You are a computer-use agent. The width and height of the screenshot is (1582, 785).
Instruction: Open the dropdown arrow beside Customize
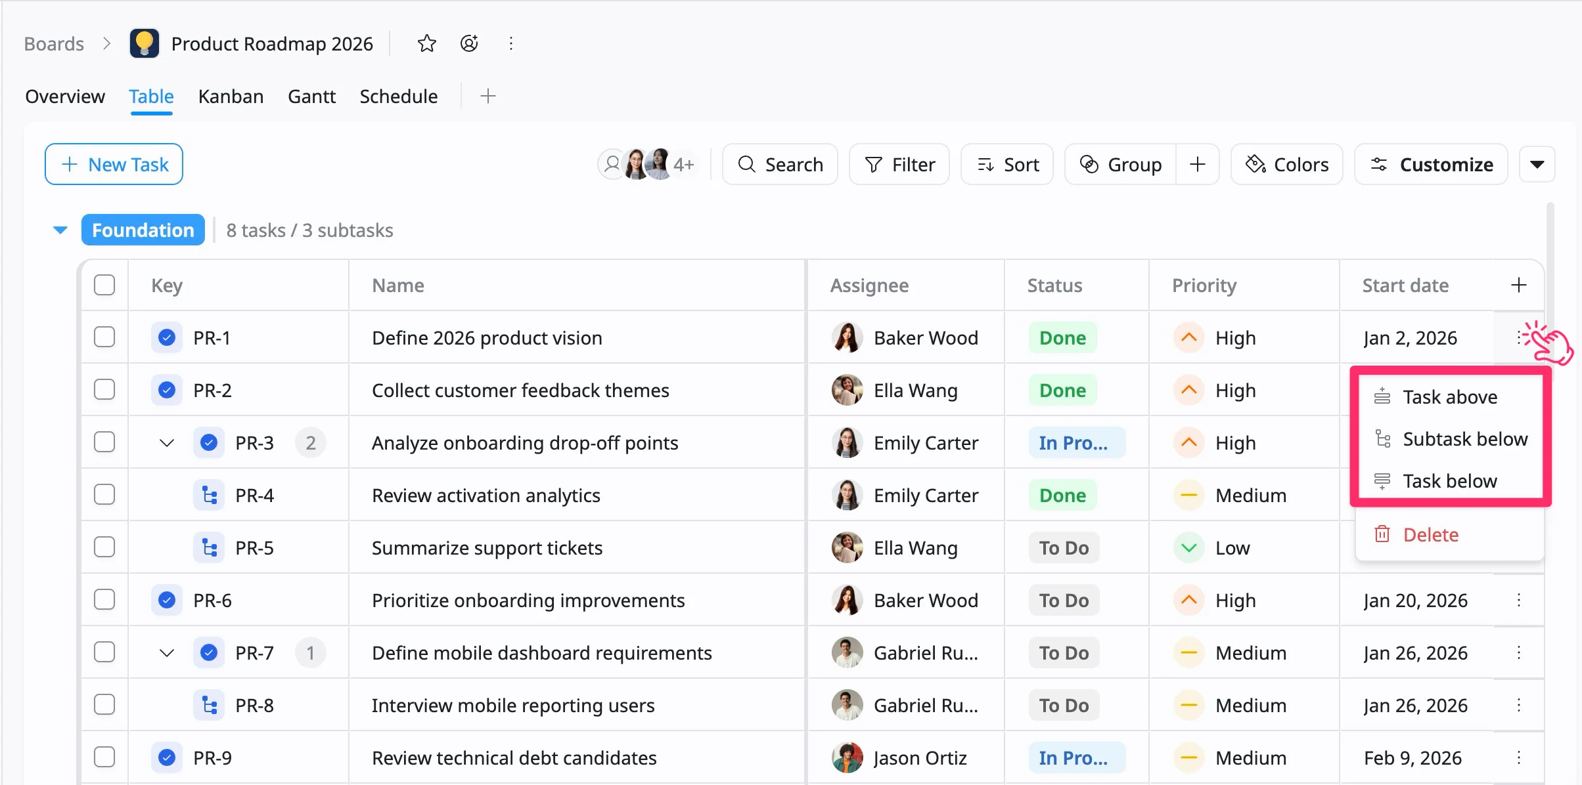1537,164
